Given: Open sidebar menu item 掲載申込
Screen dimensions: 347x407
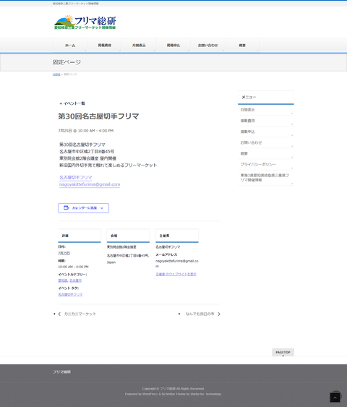Looking at the screenshot, I should (x=266, y=132).
